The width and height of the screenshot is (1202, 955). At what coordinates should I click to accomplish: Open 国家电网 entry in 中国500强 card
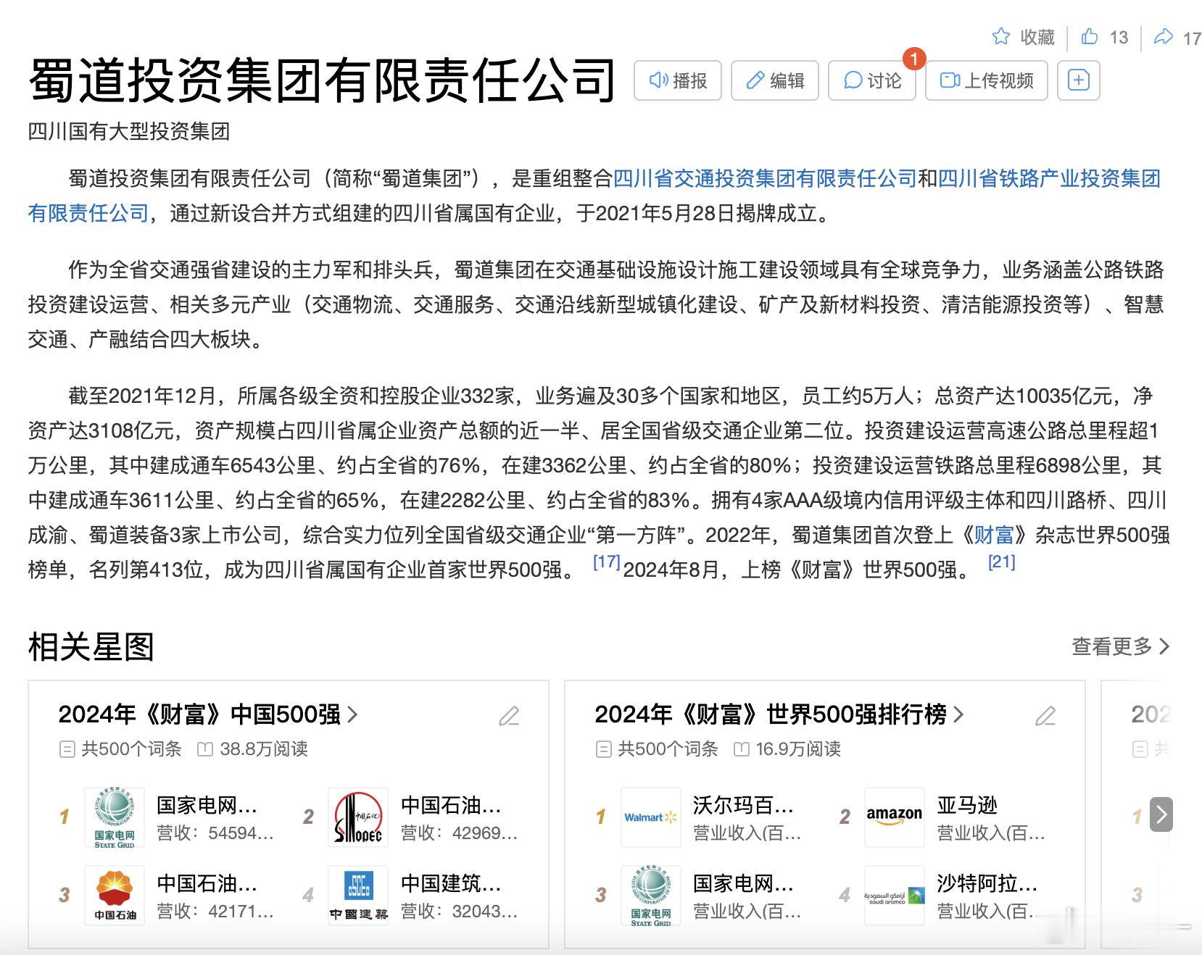[x=207, y=805]
